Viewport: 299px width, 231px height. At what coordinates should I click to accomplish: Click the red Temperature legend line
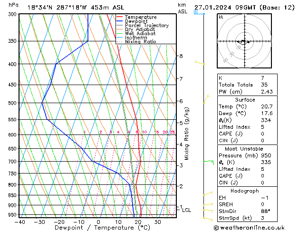point(120,17)
